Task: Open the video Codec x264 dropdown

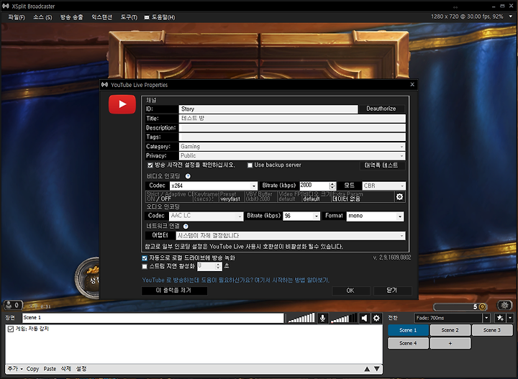Action: 214,186
